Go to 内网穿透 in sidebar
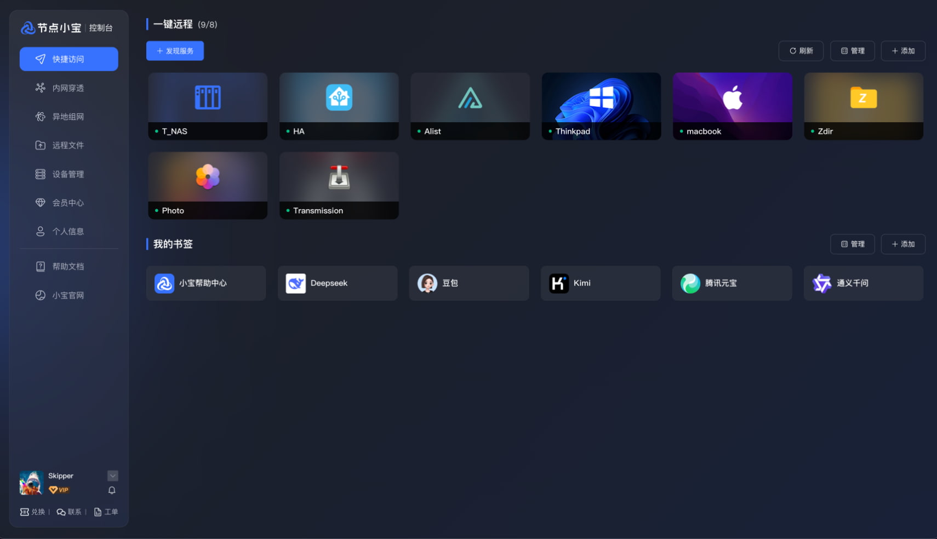 tap(69, 88)
